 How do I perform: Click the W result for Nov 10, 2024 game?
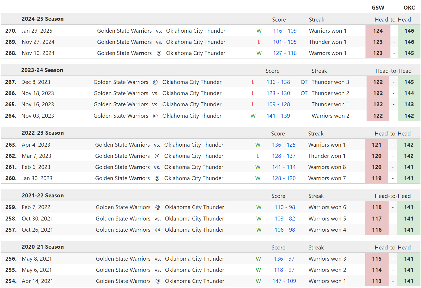(259, 53)
